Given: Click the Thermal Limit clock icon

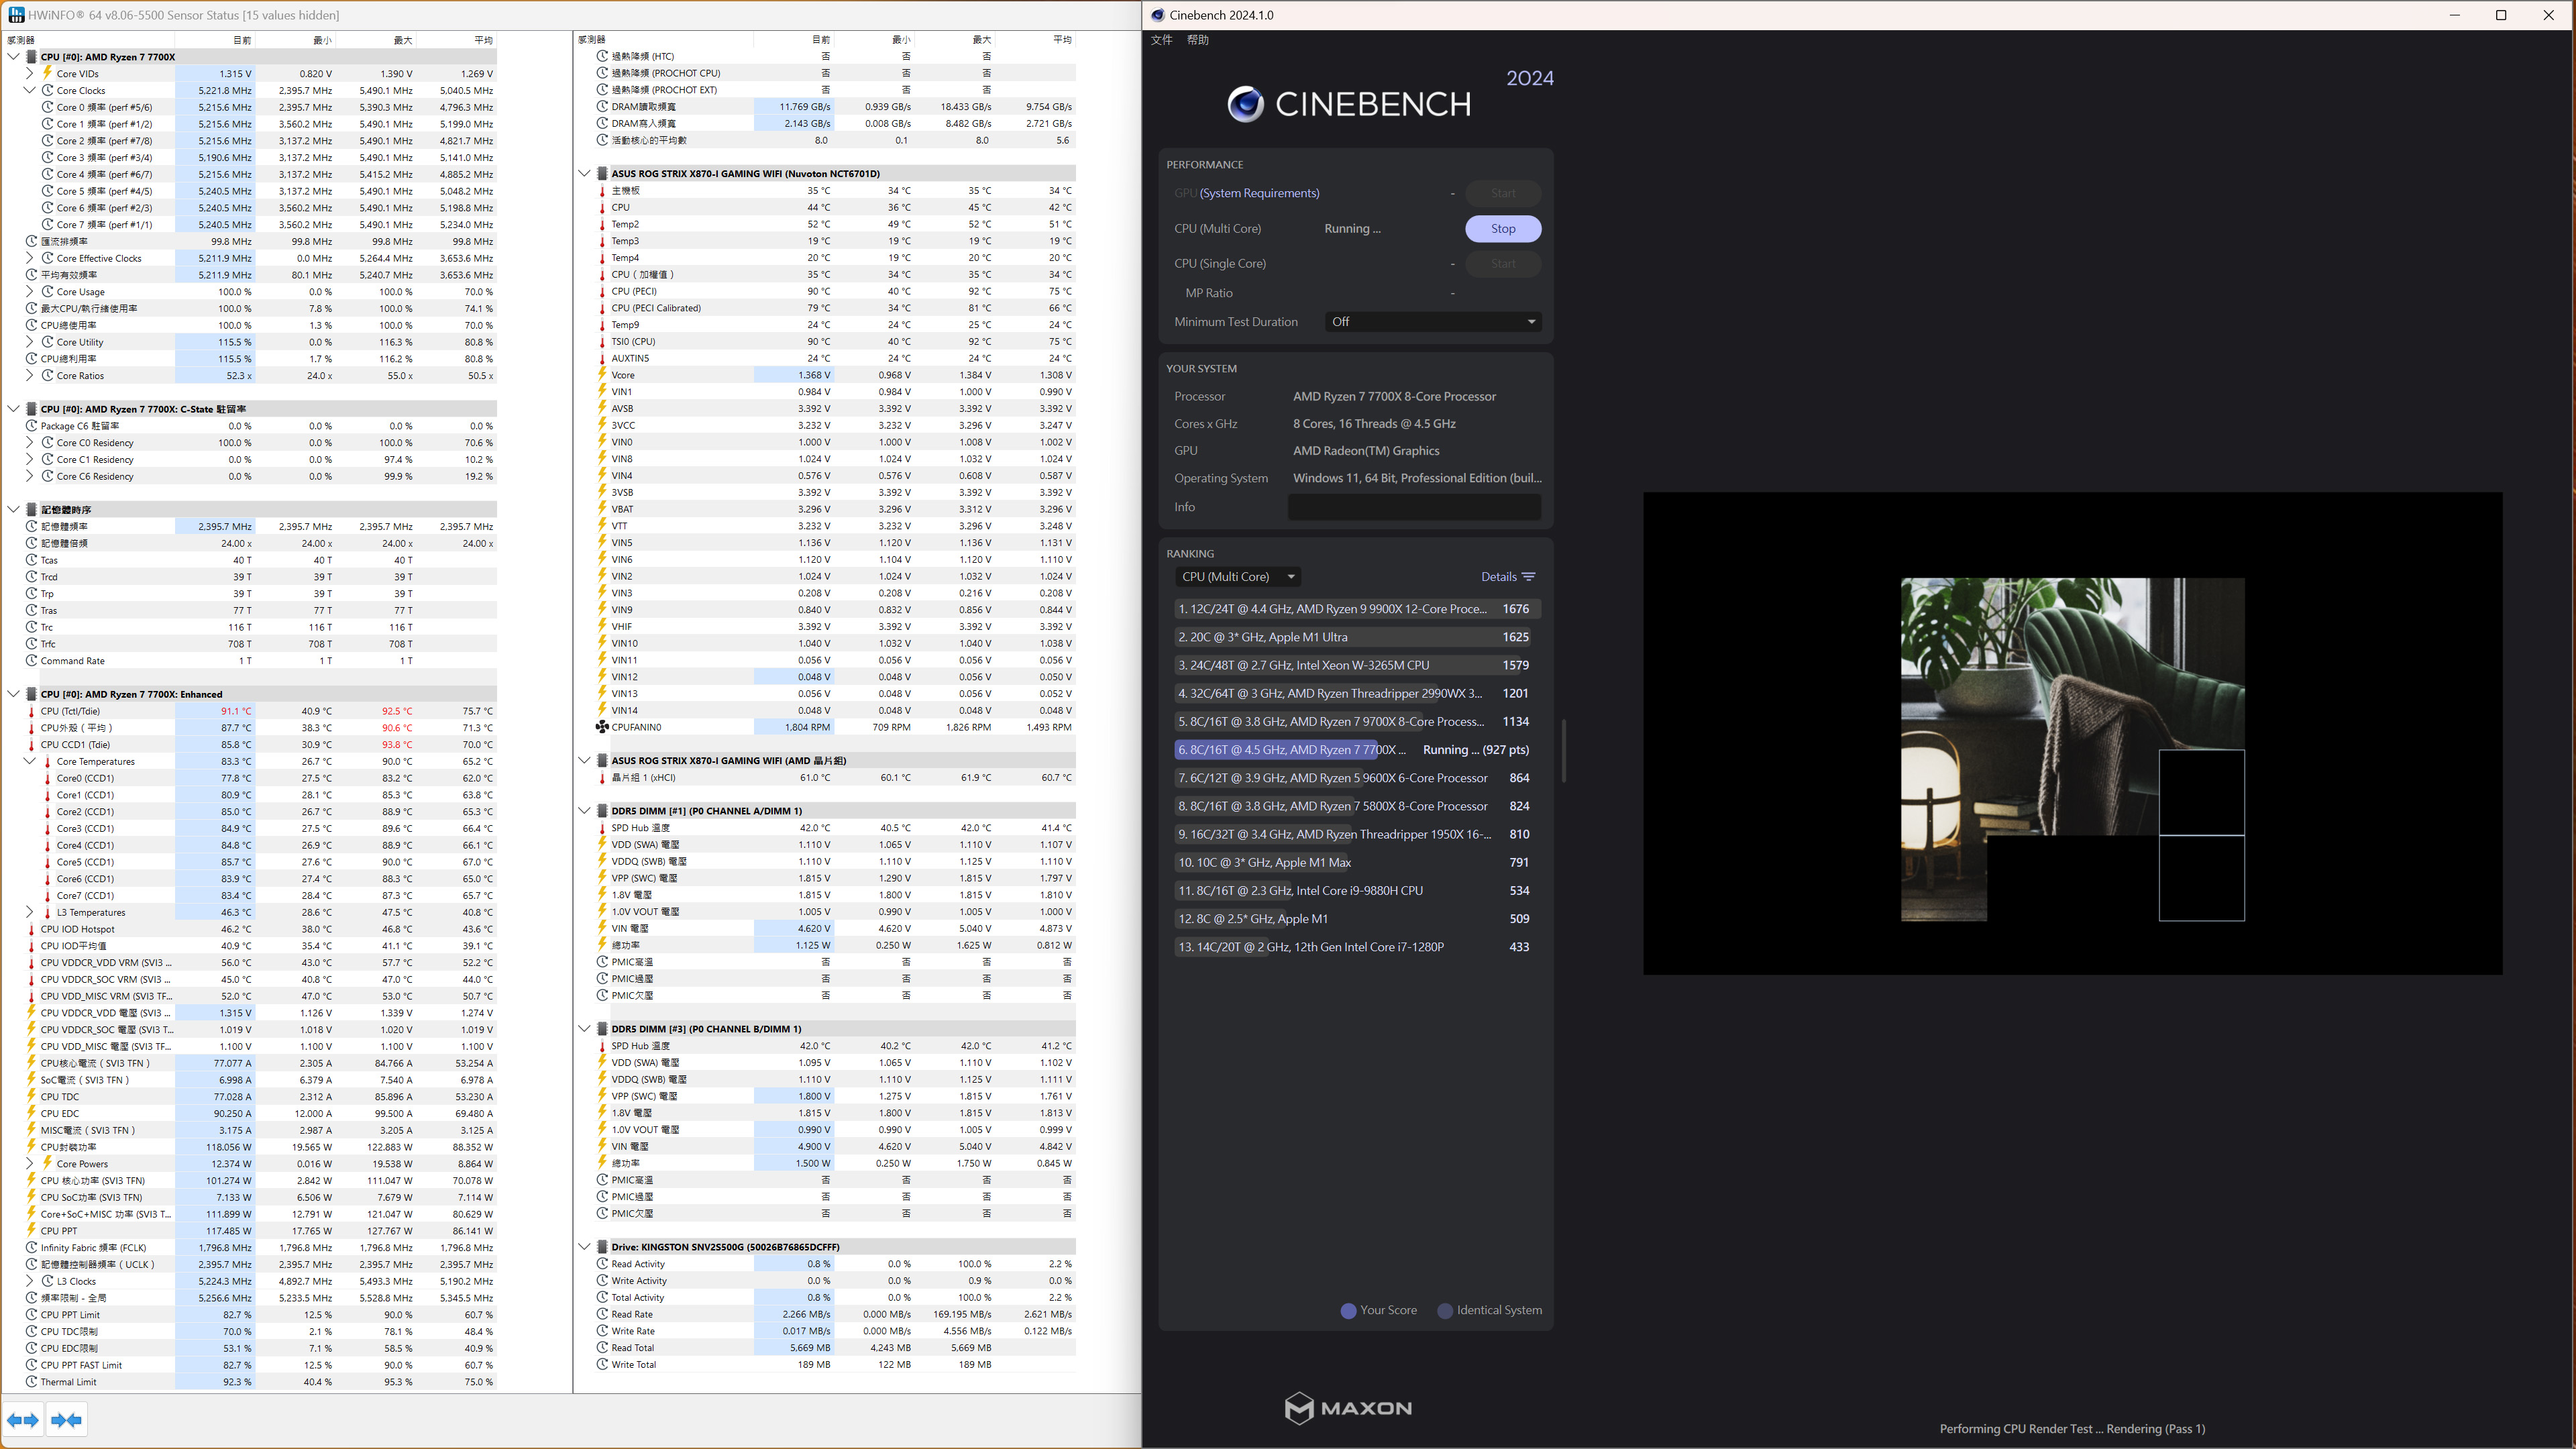Looking at the screenshot, I should [31, 1382].
